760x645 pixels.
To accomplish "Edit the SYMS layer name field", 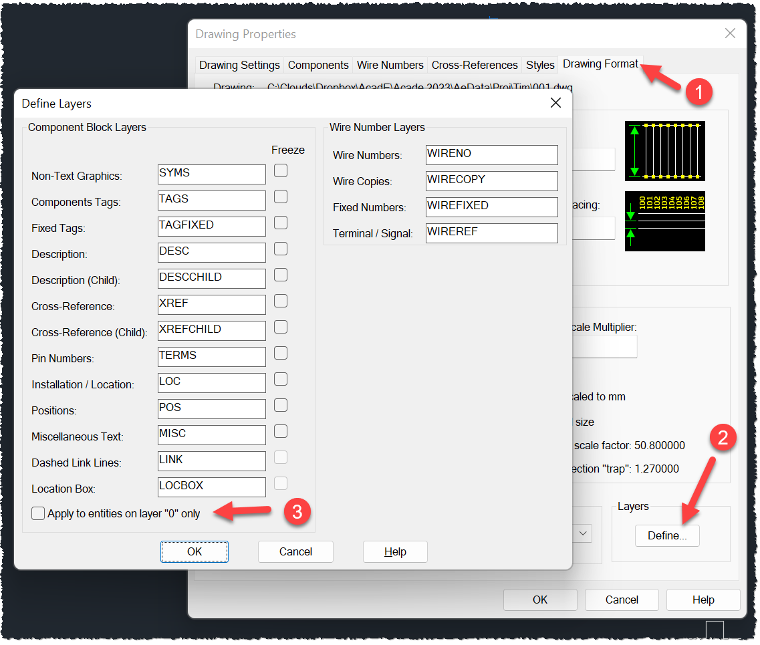I will (212, 174).
